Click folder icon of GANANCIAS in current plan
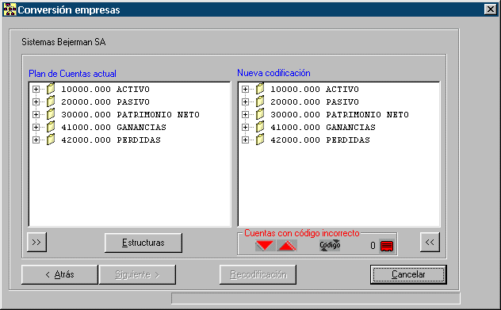The height and width of the screenshot is (310, 501). [51, 127]
